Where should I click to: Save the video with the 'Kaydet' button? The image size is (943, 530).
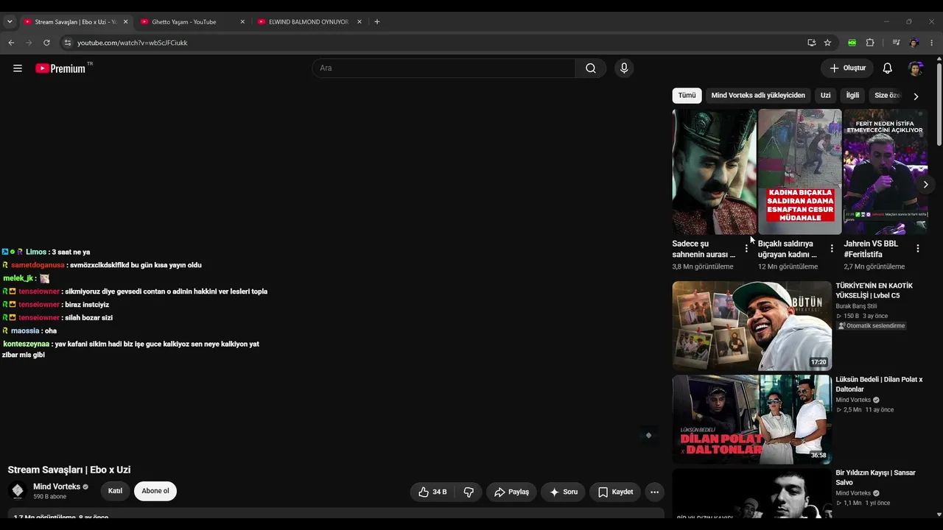pyautogui.click(x=615, y=492)
